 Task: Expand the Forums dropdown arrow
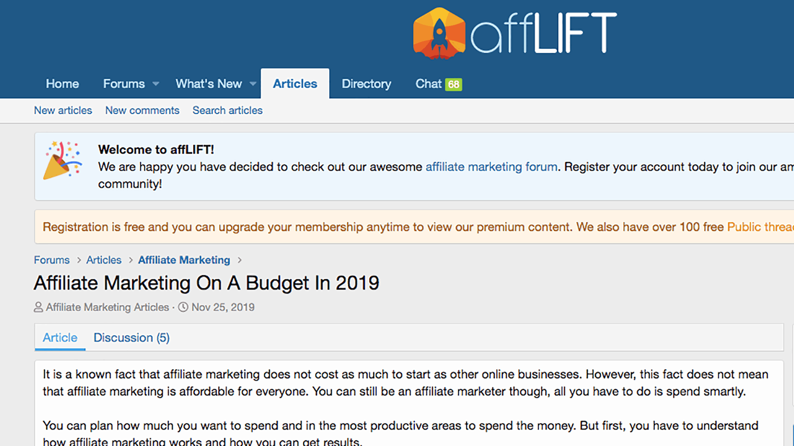(156, 84)
